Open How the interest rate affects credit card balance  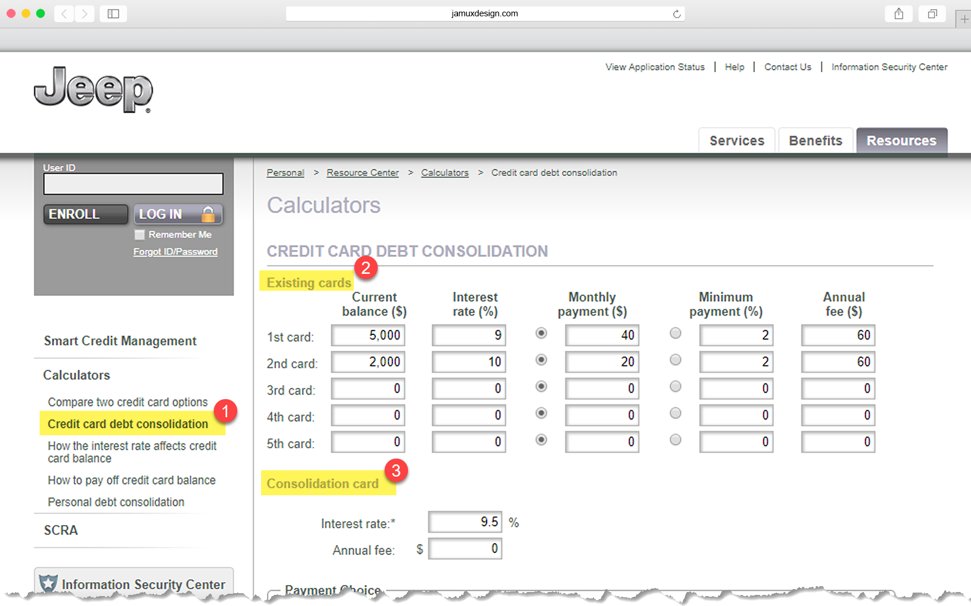[132, 452]
